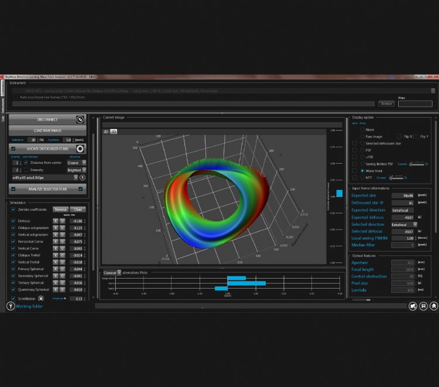The width and height of the screenshot is (439, 387).
Task: Click the Working folder link
Action: click(29, 306)
